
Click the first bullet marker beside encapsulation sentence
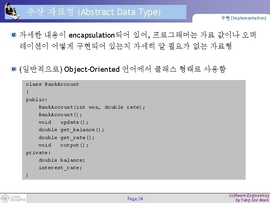[13, 35]
